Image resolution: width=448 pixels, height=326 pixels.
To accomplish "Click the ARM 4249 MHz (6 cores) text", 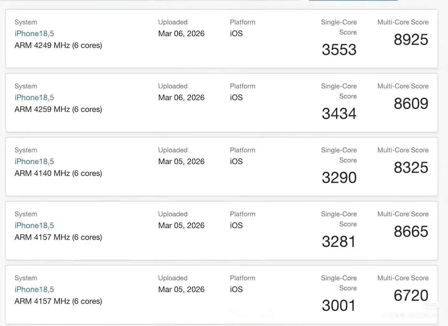I will click(x=58, y=45).
